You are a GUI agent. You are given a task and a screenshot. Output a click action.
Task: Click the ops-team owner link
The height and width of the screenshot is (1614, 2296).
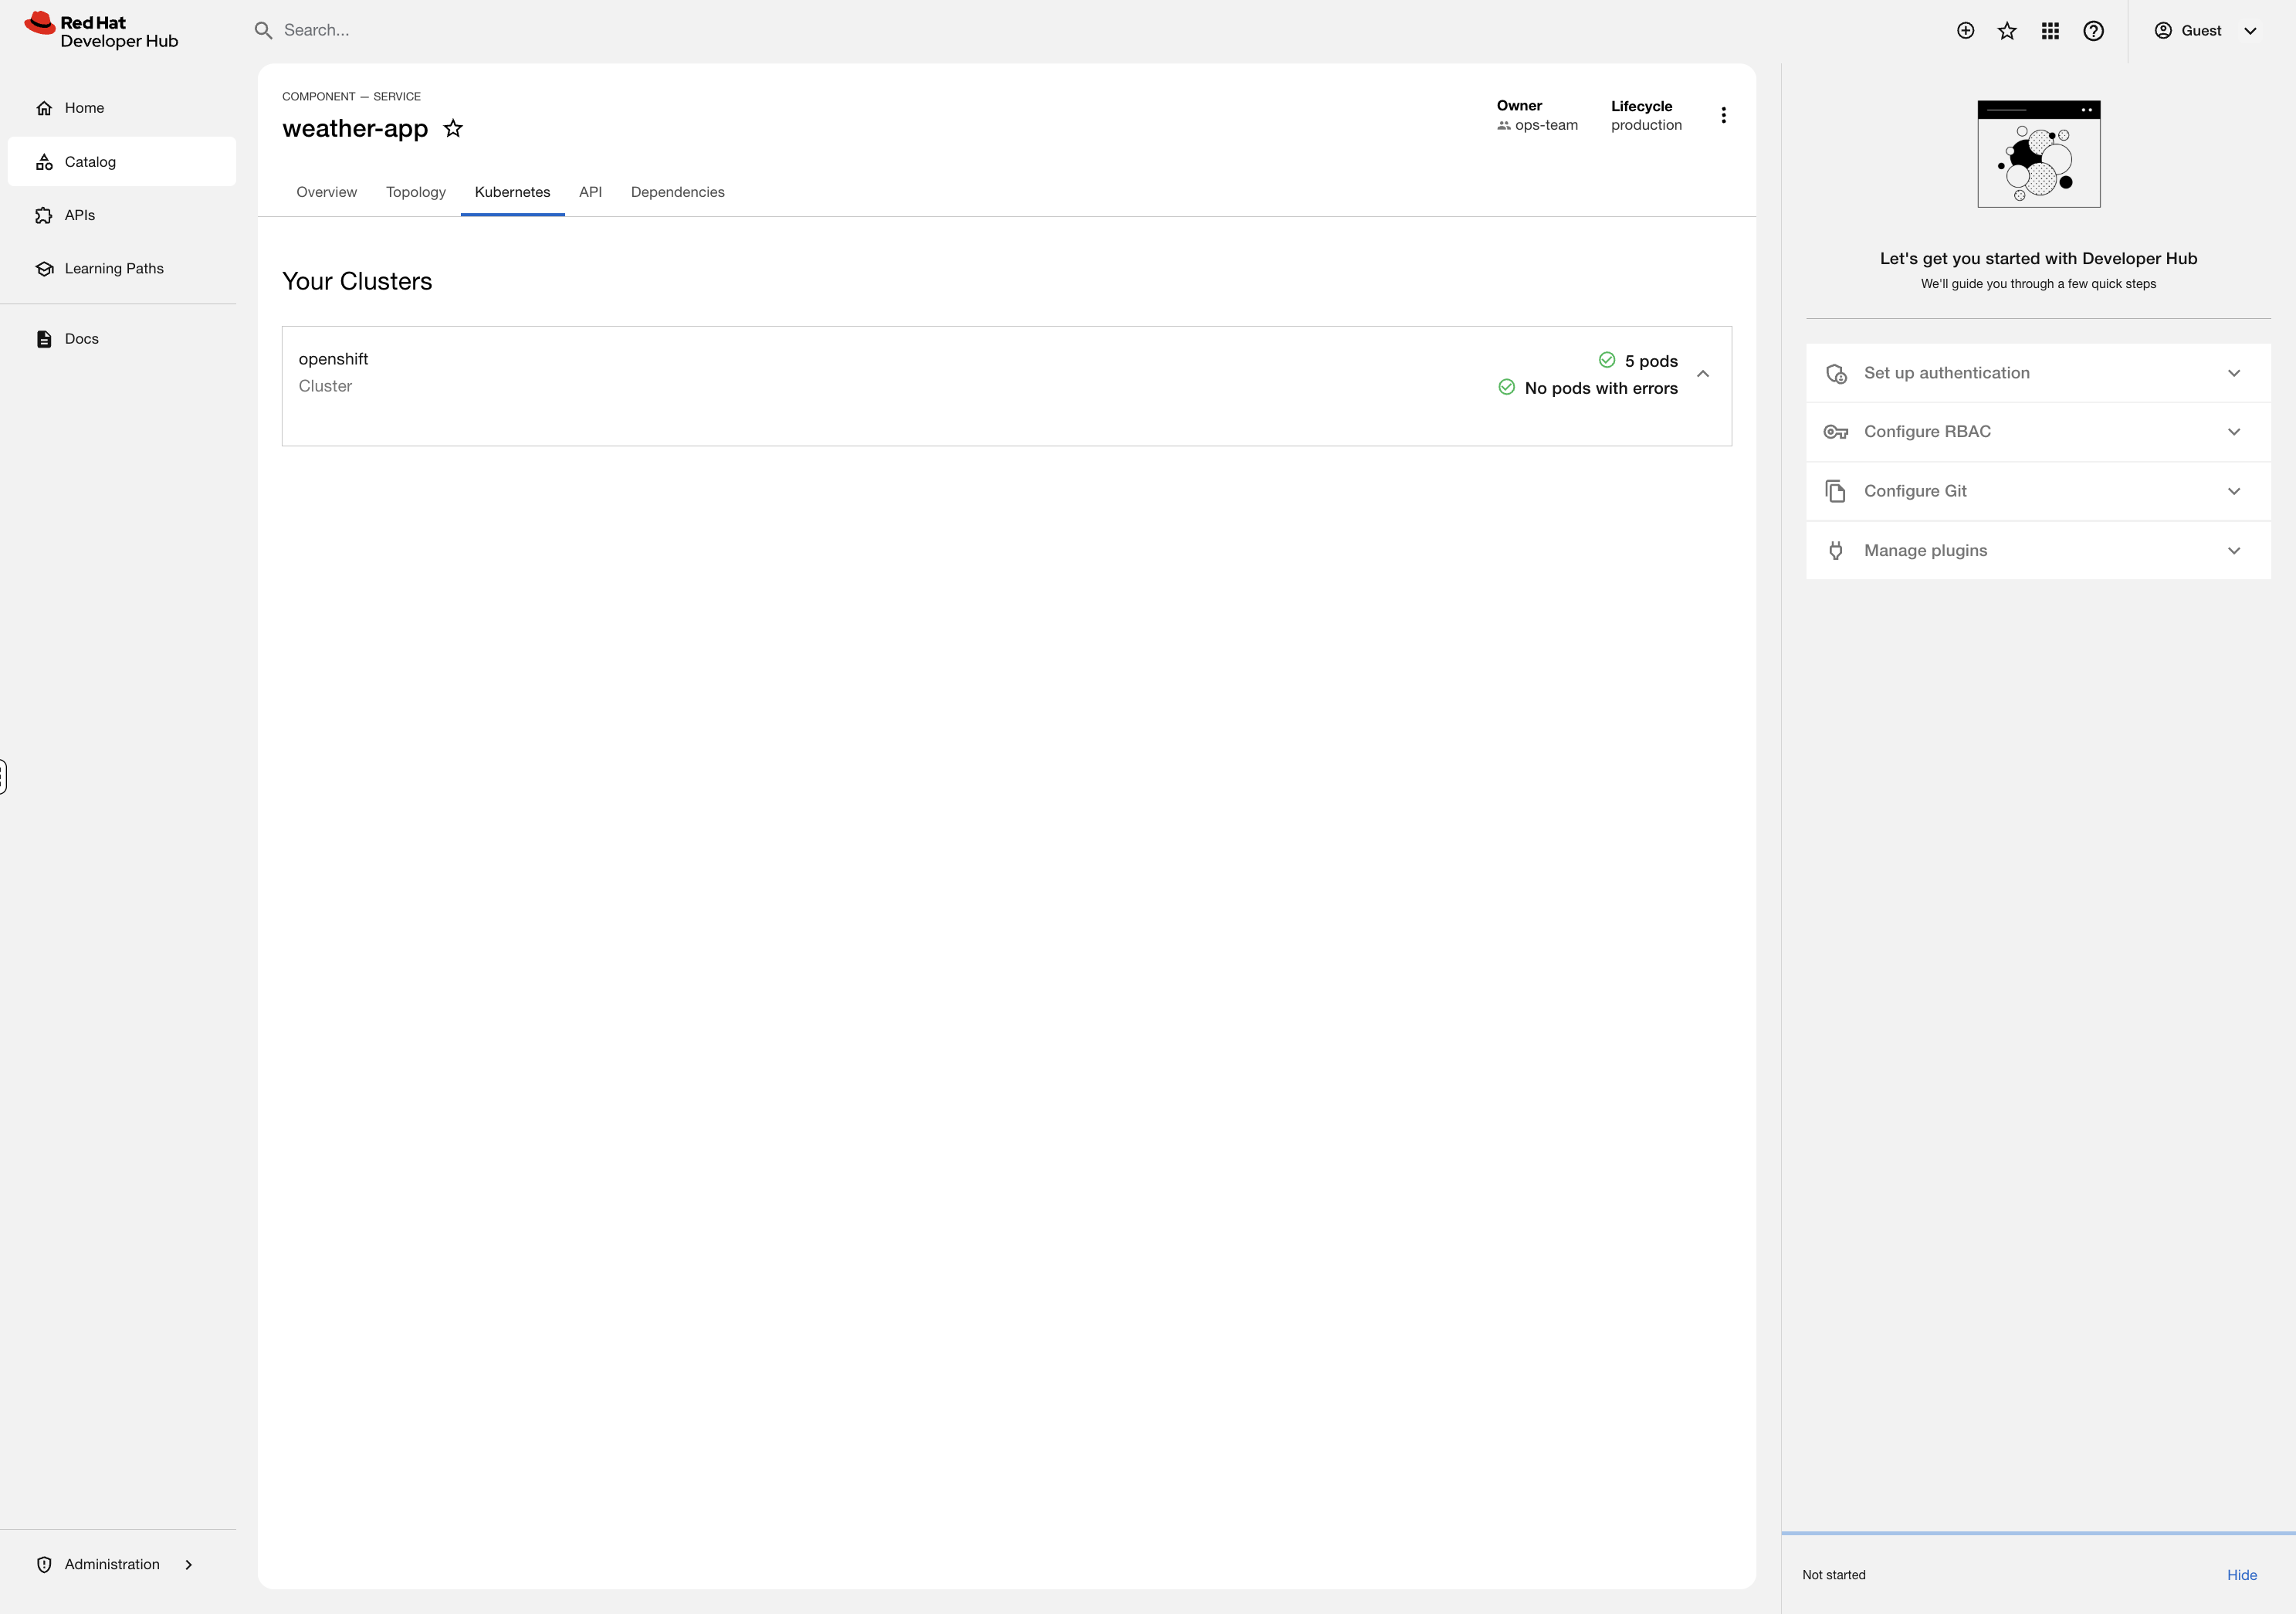(1545, 125)
